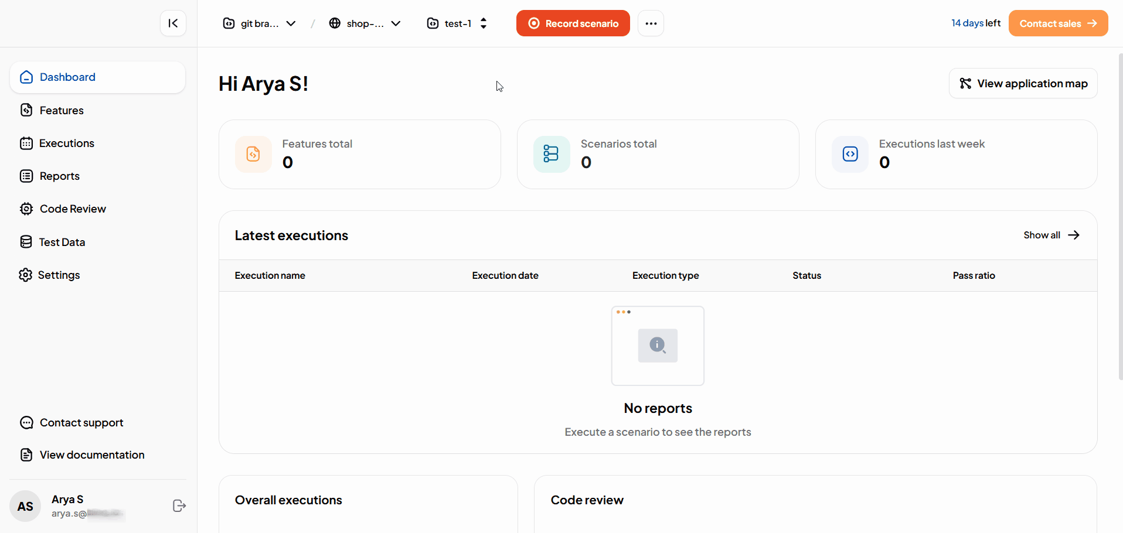1123x533 pixels.
Task: Open Contact support from the sidebar
Action: (x=81, y=422)
